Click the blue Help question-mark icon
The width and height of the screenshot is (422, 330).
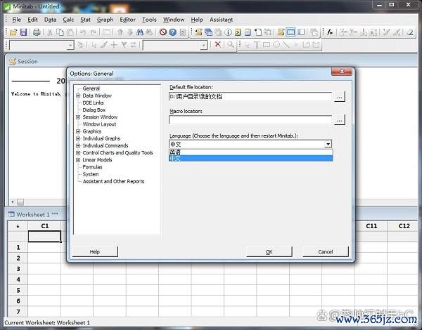point(173,32)
